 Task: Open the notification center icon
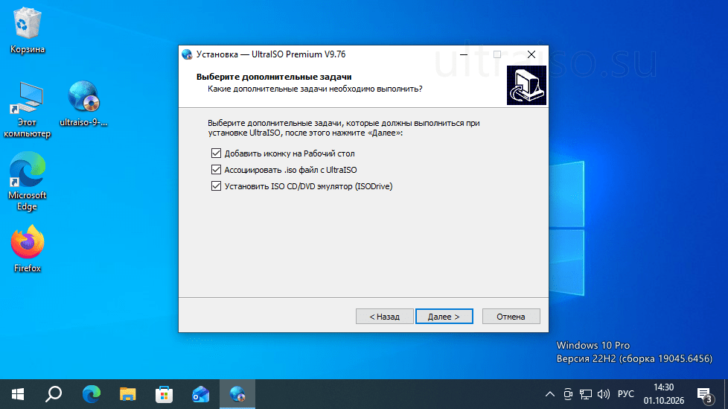click(x=705, y=395)
